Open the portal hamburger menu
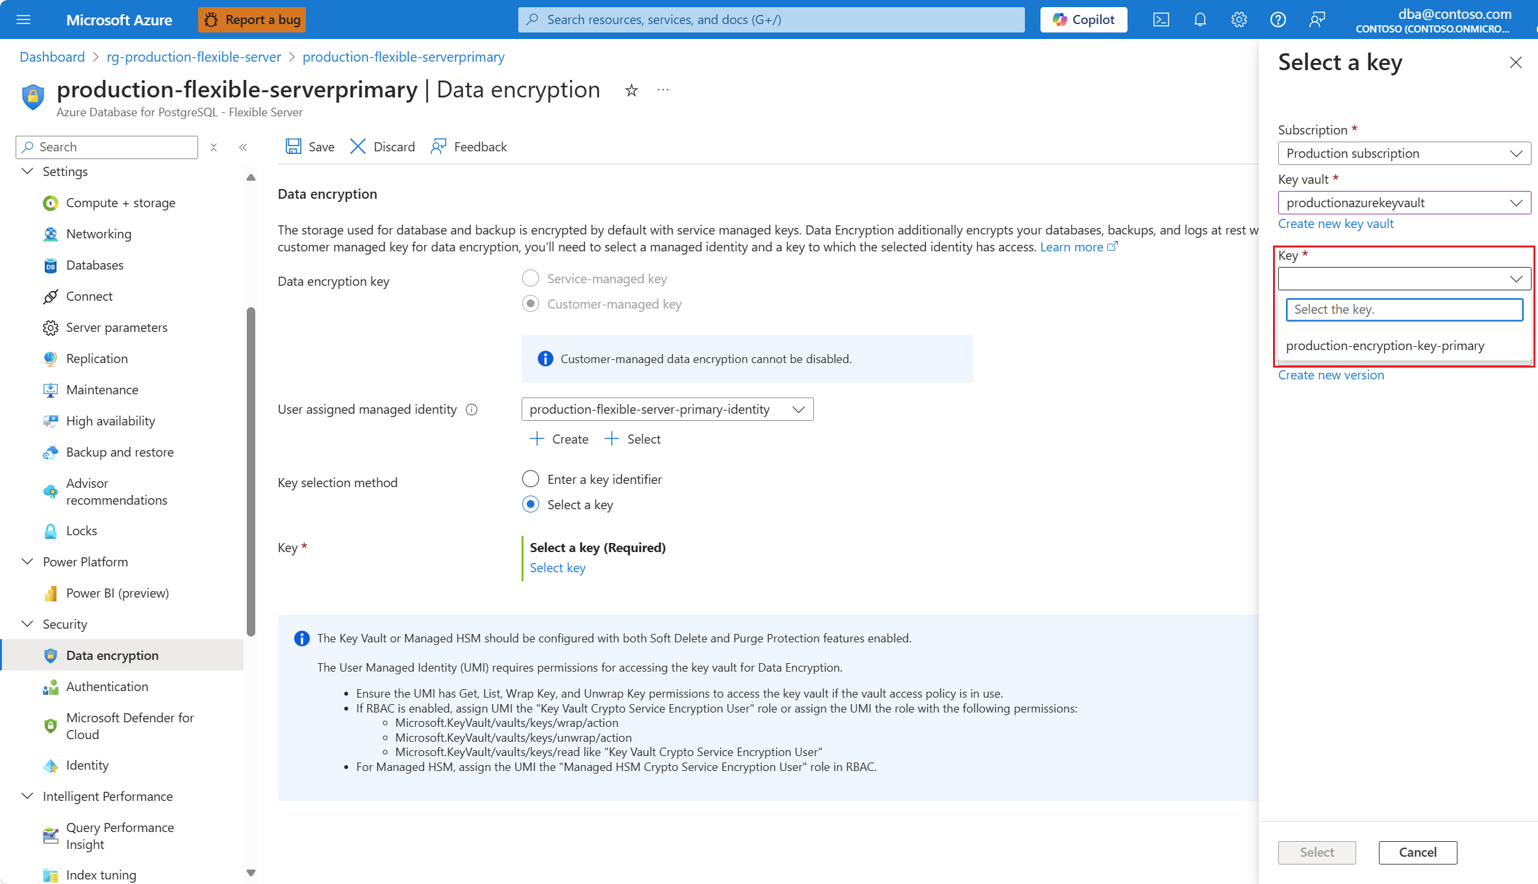Image resolution: width=1538 pixels, height=884 pixels. click(23, 19)
